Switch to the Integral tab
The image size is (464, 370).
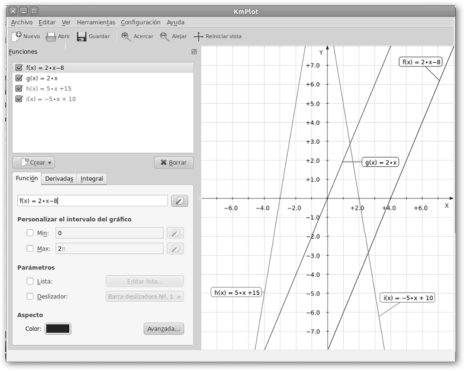[92, 179]
